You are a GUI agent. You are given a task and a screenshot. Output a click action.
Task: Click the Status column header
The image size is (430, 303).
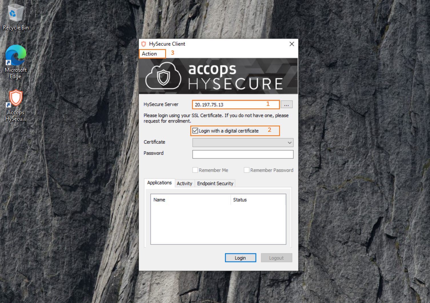pos(258,200)
